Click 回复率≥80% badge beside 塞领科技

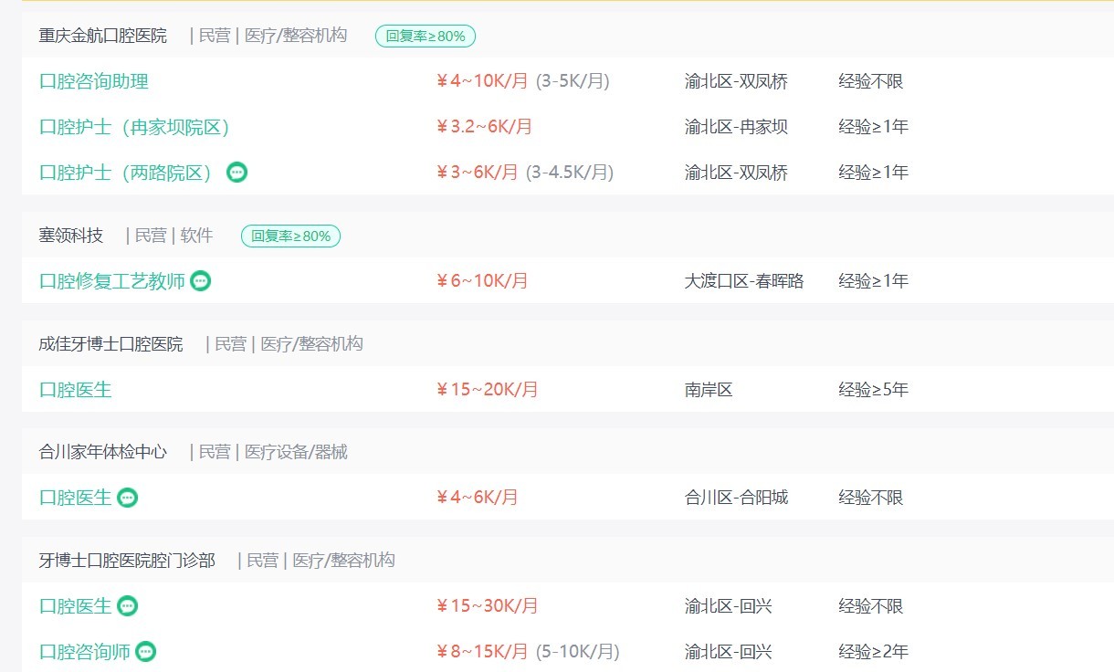click(x=290, y=236)
